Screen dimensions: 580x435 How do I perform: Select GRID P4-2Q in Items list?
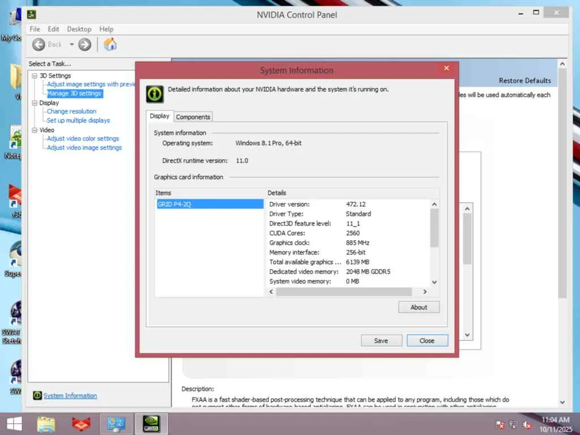click(x=210, y=204)
